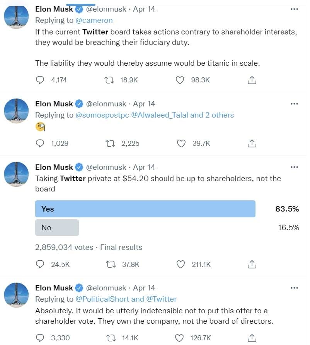Like the monocle emoji tweet with 39.7K likes
Image resolution: width=310 pixels, height=345 pixels.
pos(181,143)
